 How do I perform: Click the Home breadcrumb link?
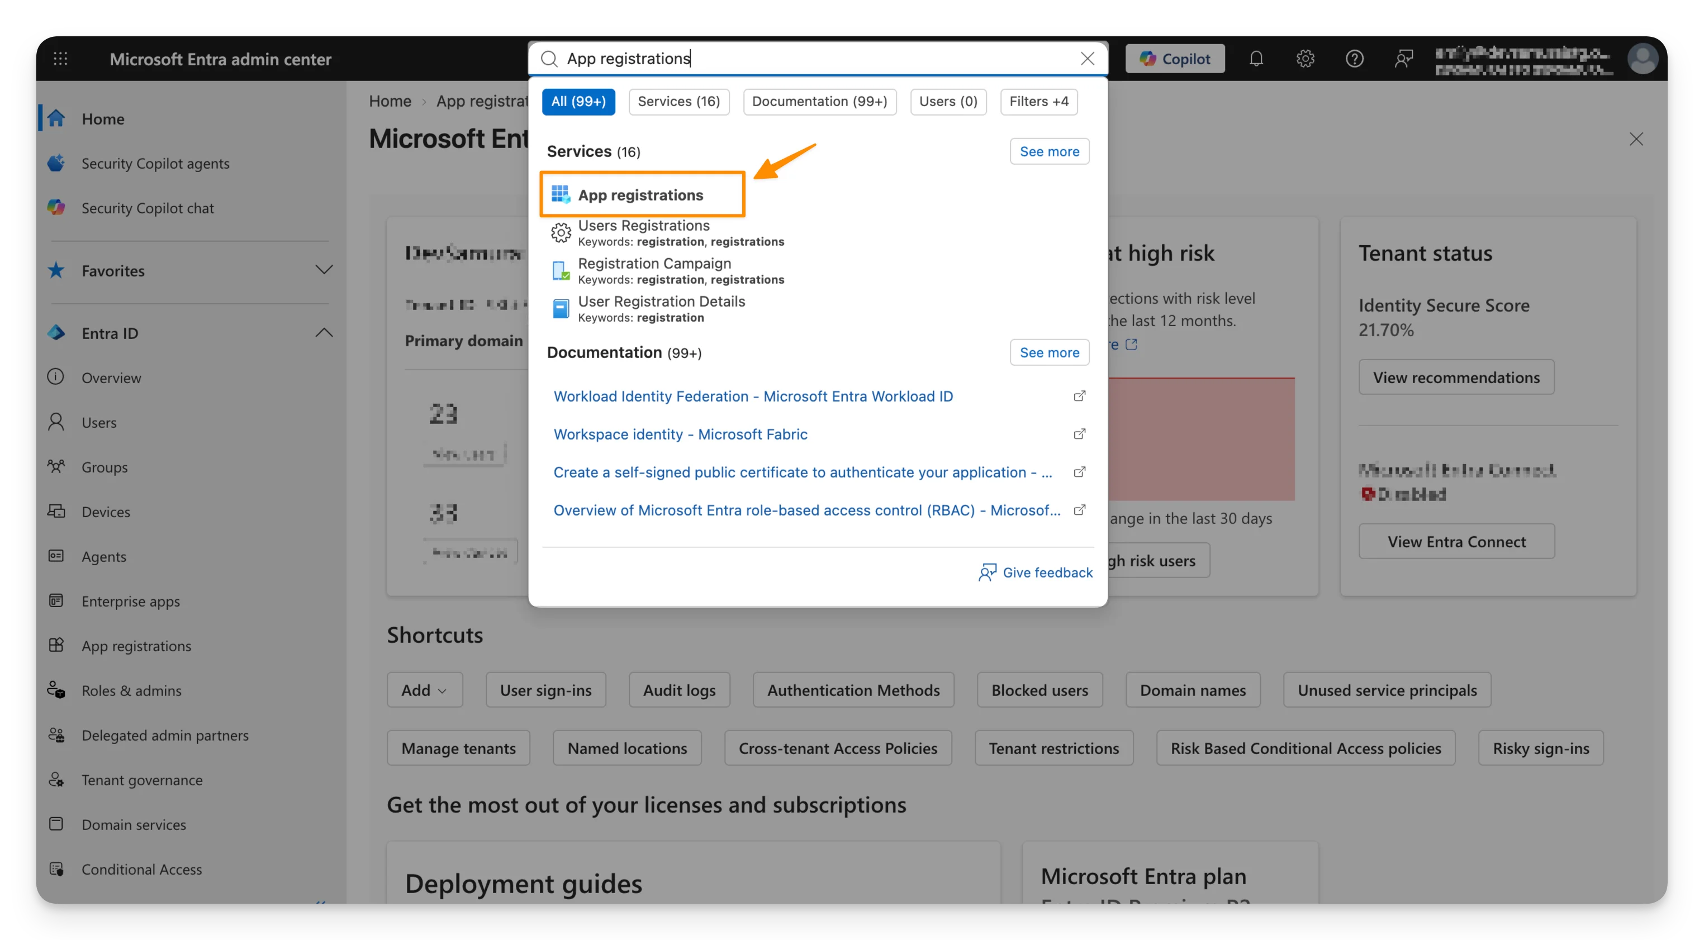point(390,101)
